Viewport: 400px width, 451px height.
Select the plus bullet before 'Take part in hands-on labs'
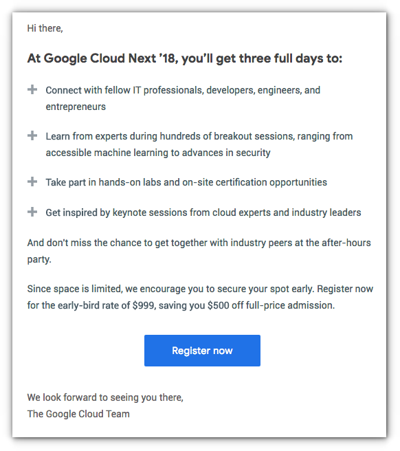[x=32, y=181]
